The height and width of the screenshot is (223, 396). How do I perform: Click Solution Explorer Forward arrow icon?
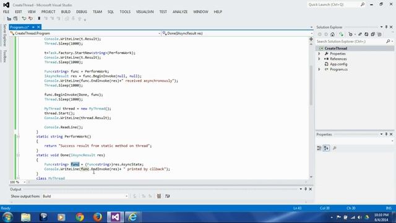click(326, 35)
